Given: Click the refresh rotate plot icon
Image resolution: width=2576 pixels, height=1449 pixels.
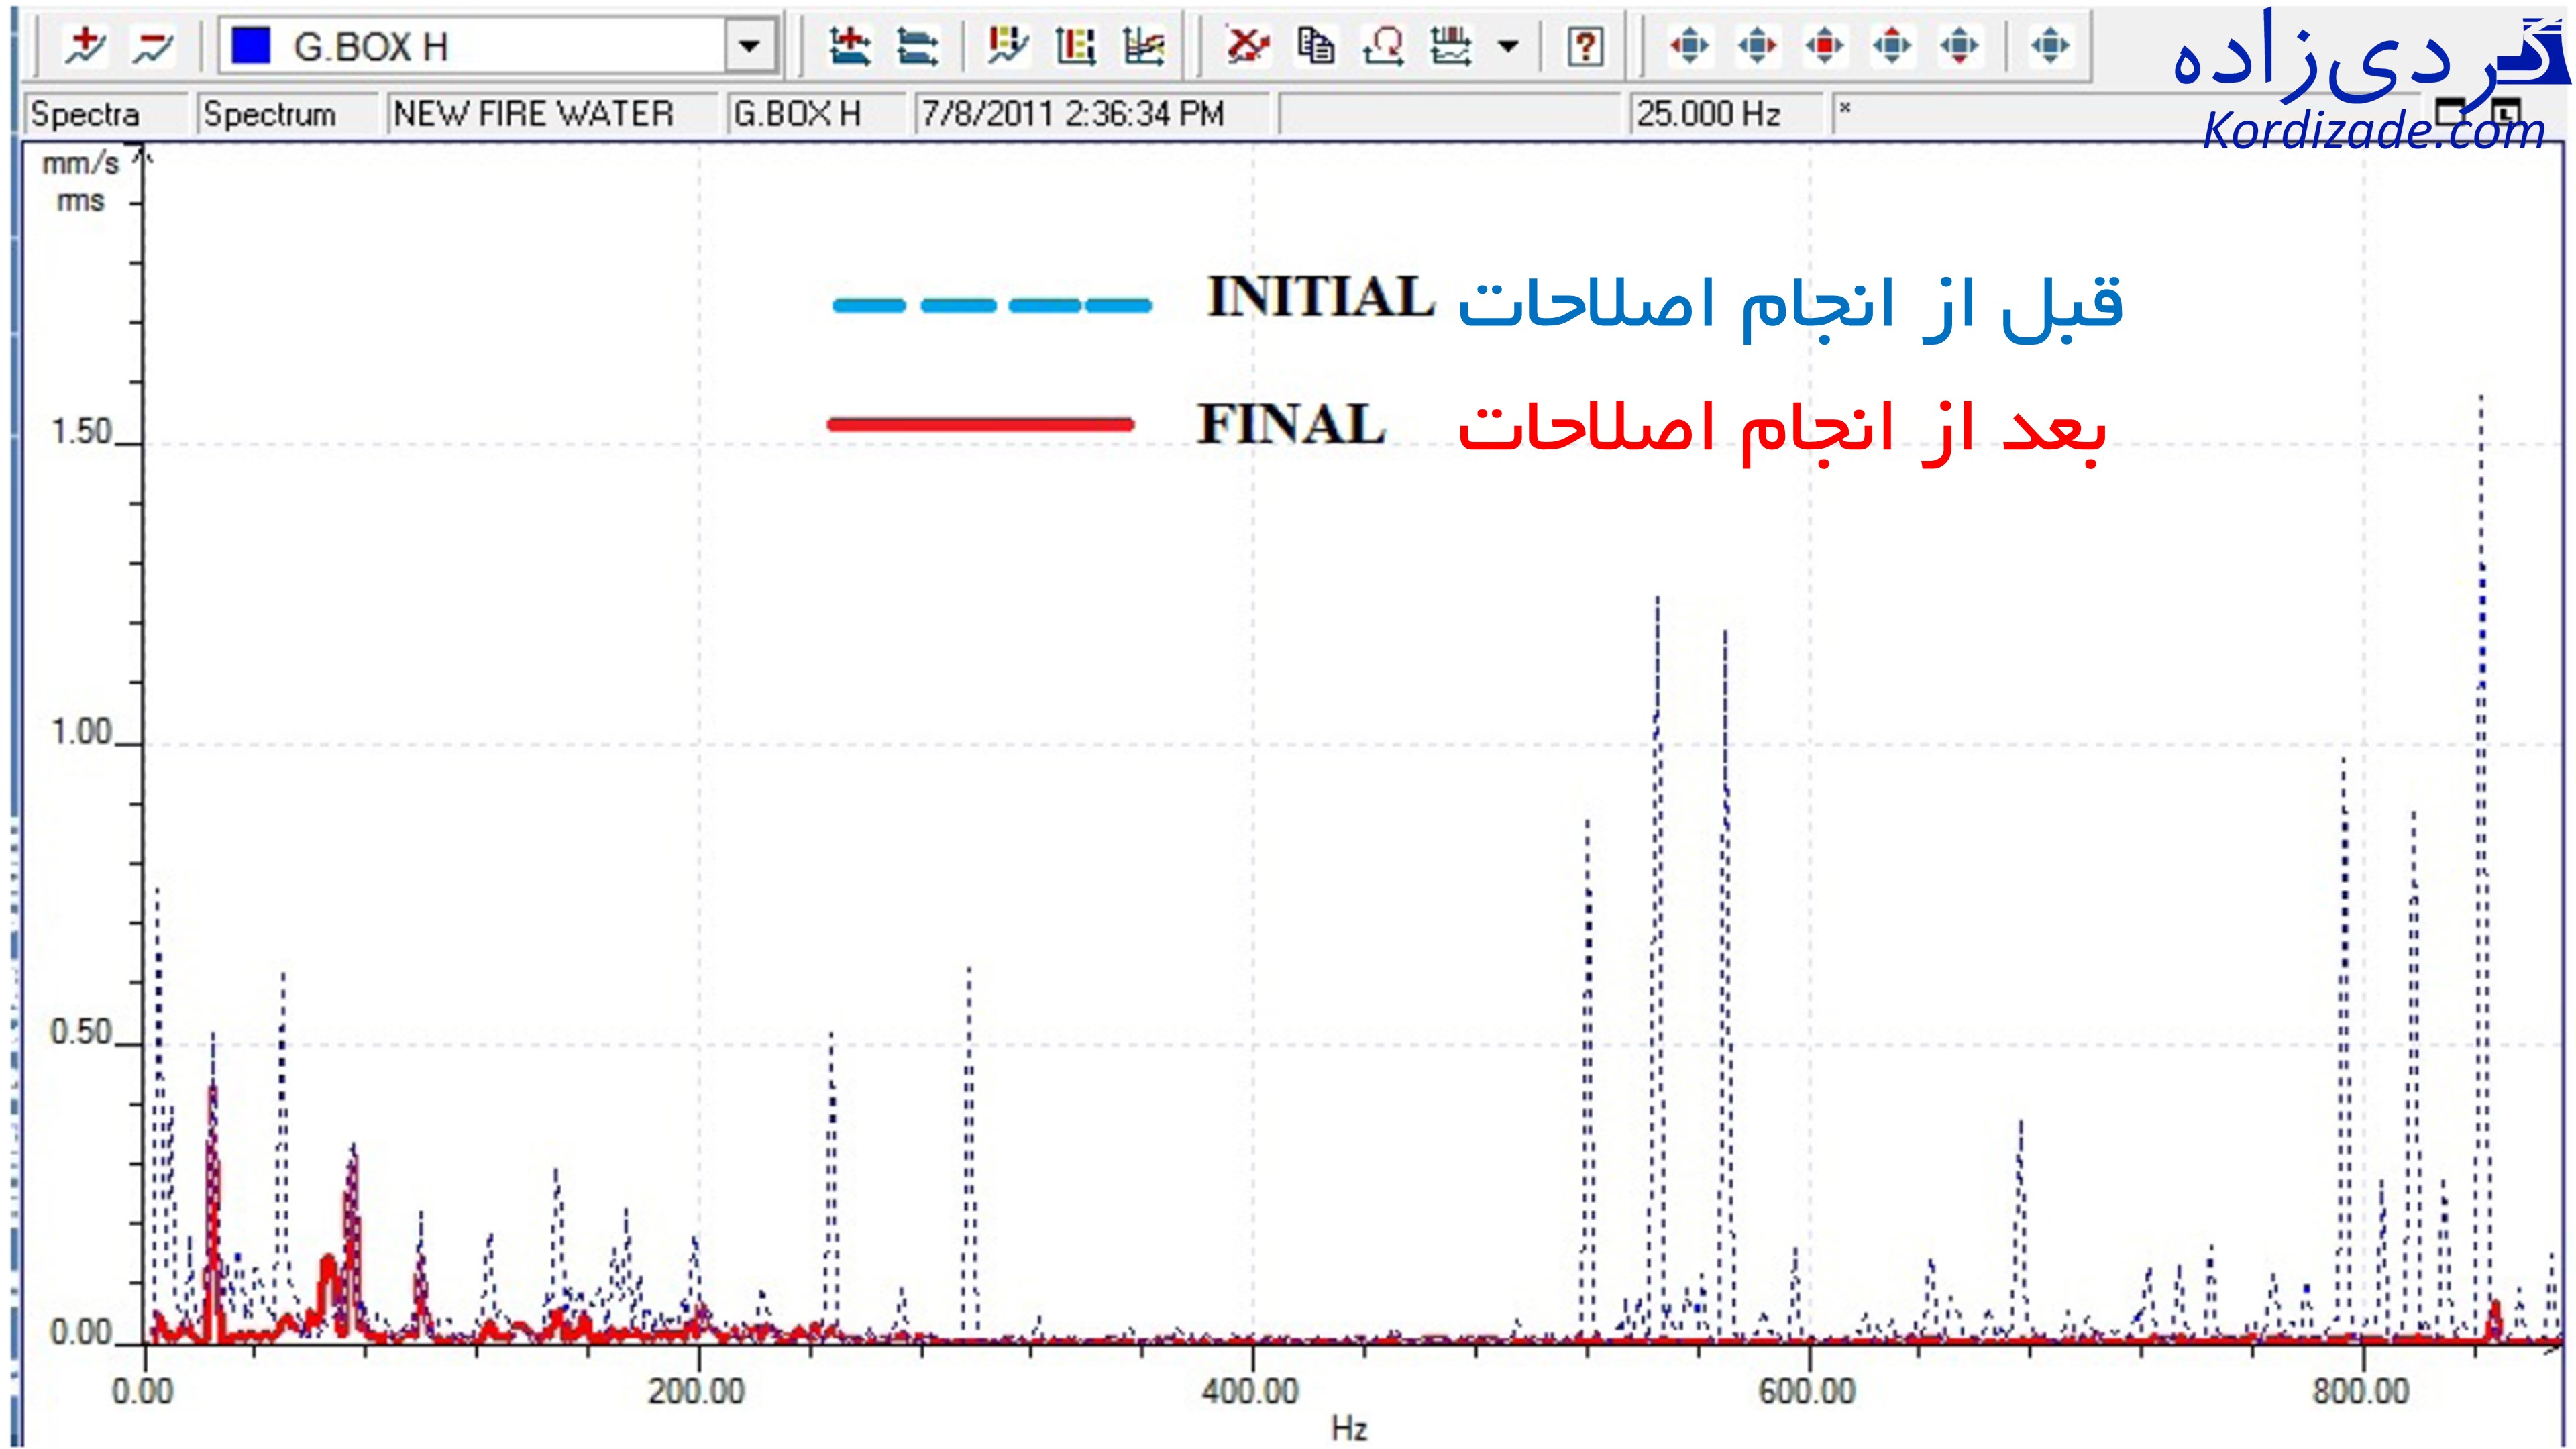Looking at the screenshot, I should 1383,46.
